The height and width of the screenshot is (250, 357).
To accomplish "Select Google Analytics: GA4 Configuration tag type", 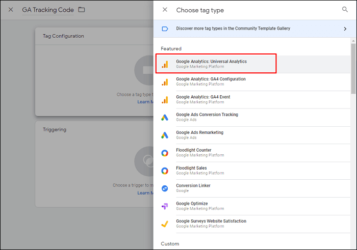I will pos(253,82).
